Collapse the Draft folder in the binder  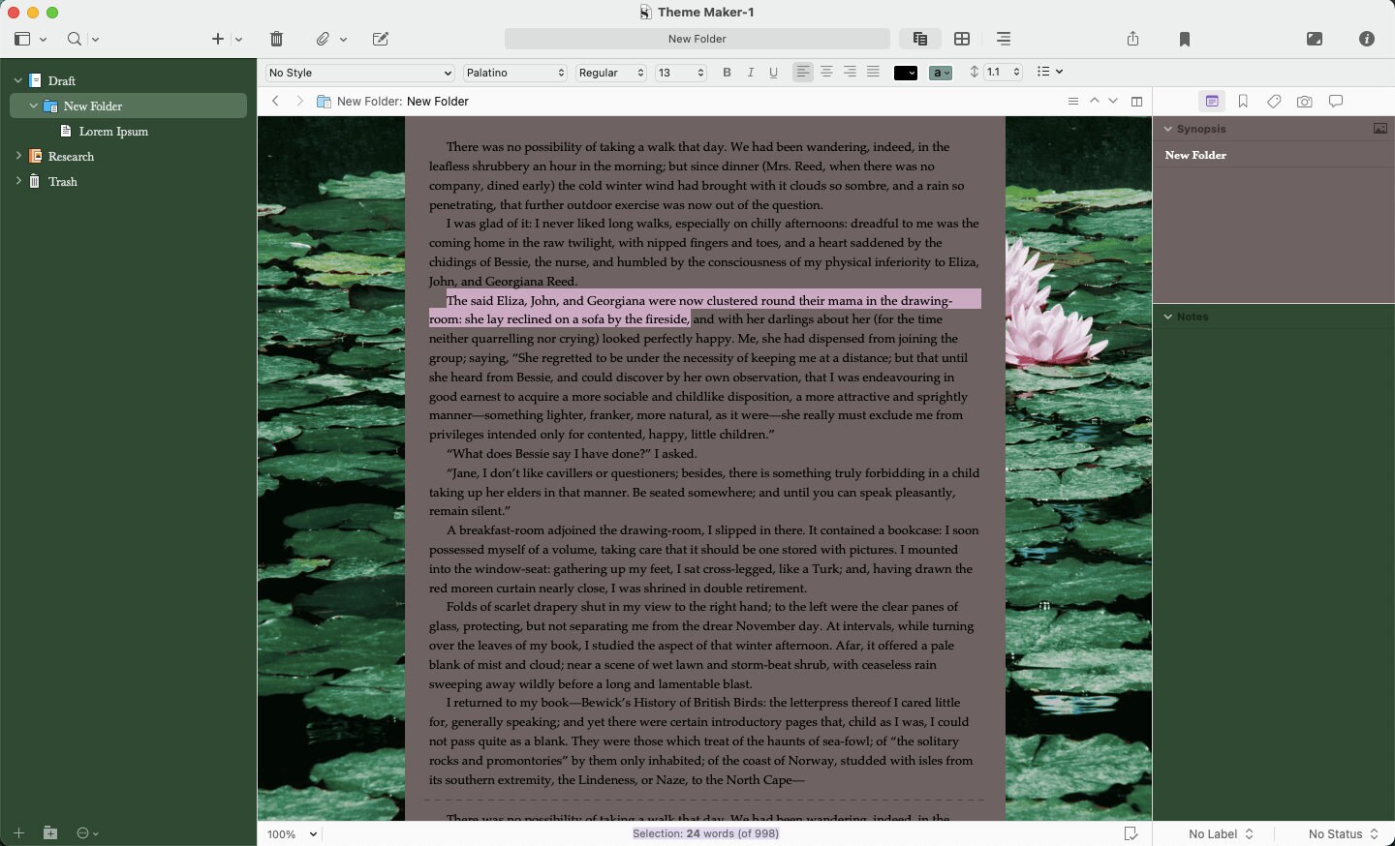[17, 80]
